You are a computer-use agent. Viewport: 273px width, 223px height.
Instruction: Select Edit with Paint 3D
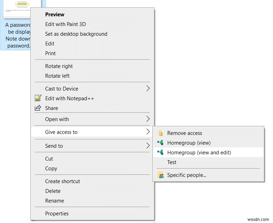tap(65, 24)
